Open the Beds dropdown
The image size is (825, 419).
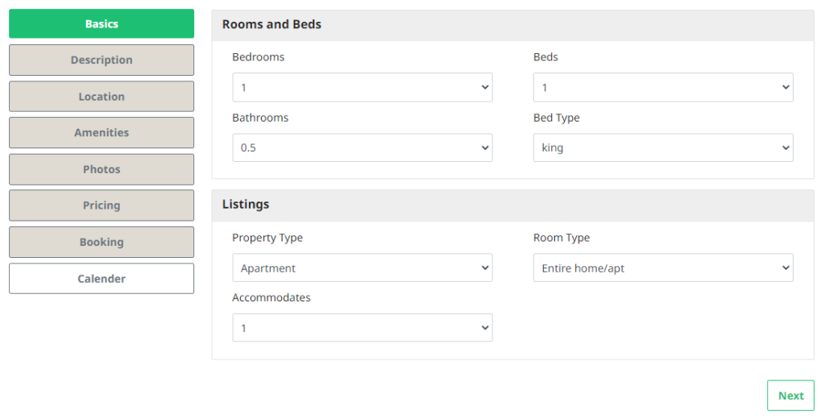pos(662,87)
